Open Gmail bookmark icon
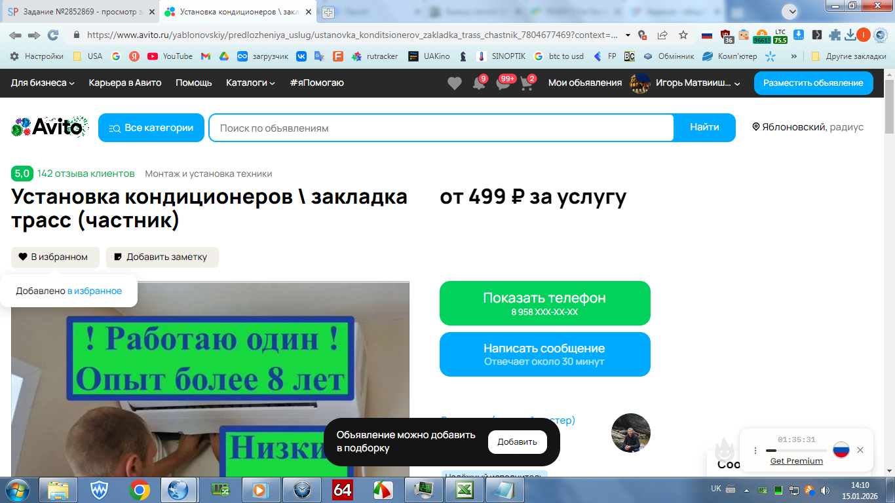 point(206,56)
